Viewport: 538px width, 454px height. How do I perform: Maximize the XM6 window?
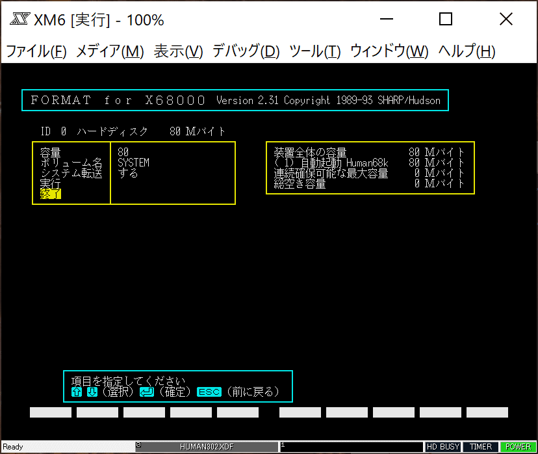446,19
